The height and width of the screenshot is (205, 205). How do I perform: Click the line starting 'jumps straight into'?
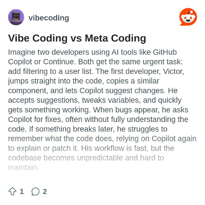point(84,81)
